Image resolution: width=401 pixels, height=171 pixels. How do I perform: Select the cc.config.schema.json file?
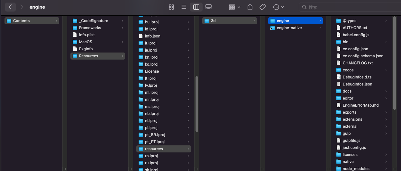pyautogui.click(x=361, y=56)
